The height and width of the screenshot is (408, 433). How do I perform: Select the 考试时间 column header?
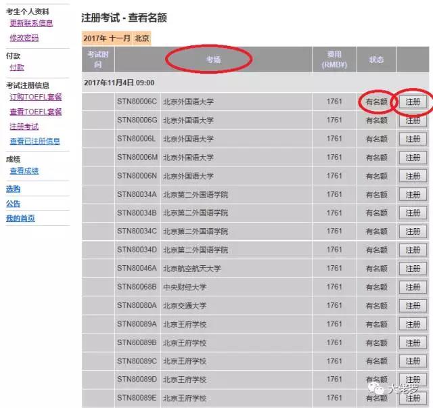97,60
